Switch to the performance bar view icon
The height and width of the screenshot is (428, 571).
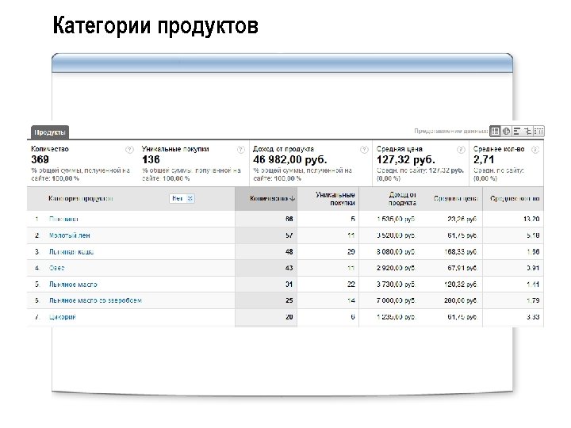point(517,131)
